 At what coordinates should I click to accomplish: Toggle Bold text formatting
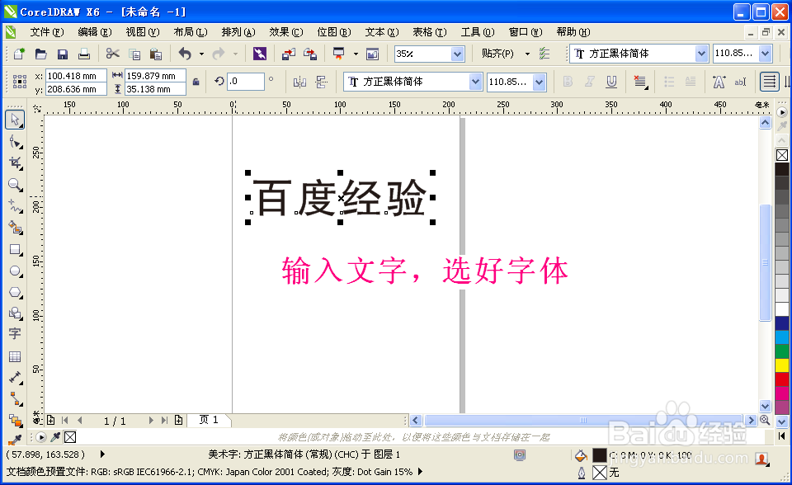(568, 82)
